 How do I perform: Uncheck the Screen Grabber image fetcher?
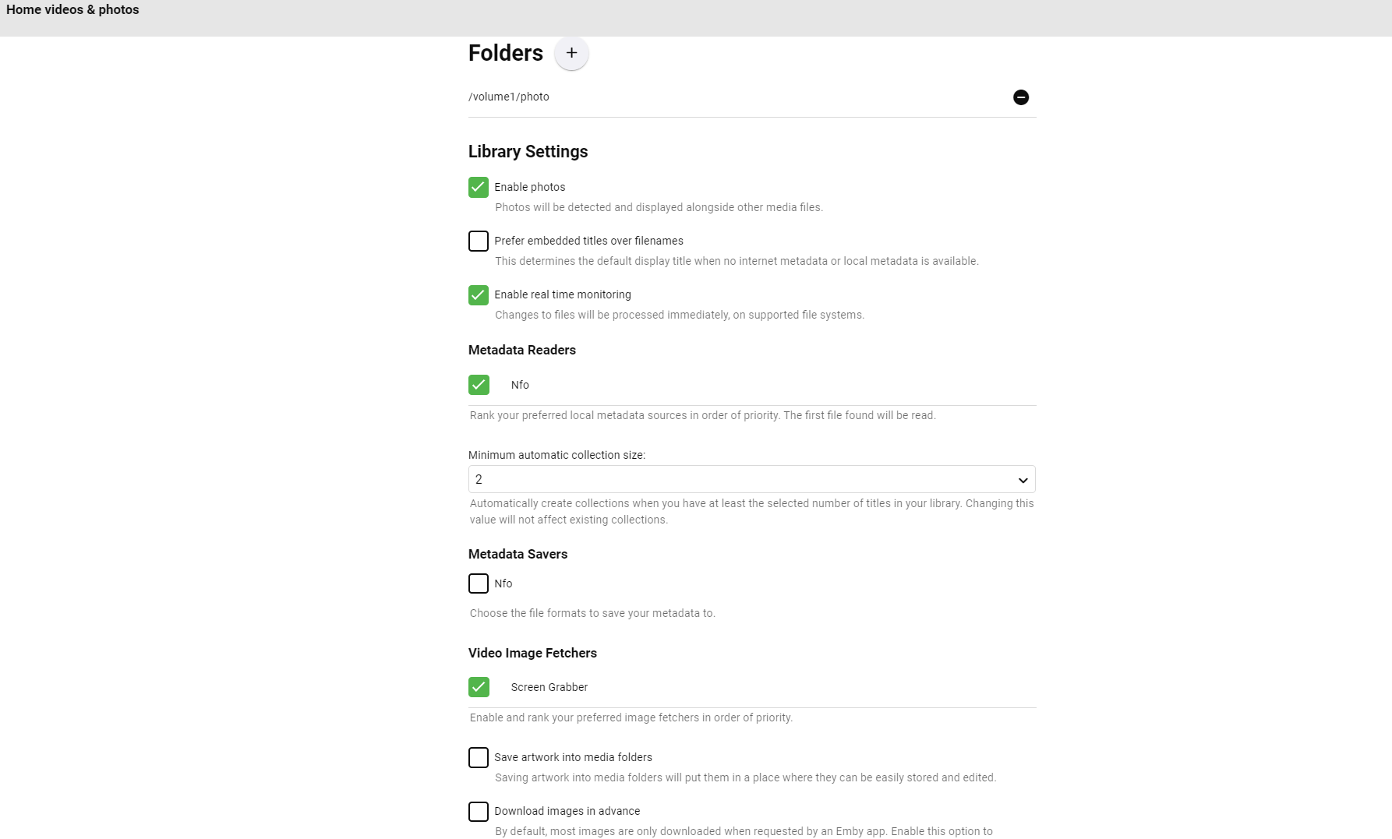pos(479,687)
